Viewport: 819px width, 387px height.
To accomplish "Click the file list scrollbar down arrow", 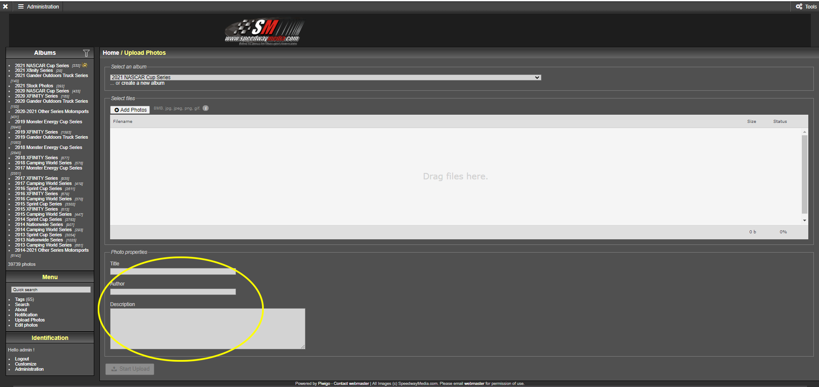I will pyautogui.click(x=804, y=220).
